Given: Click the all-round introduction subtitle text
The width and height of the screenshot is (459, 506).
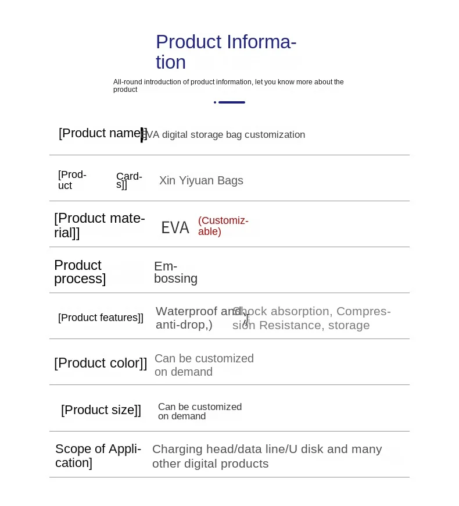Looking at the screenshot, I should click(x=228, y=85).
